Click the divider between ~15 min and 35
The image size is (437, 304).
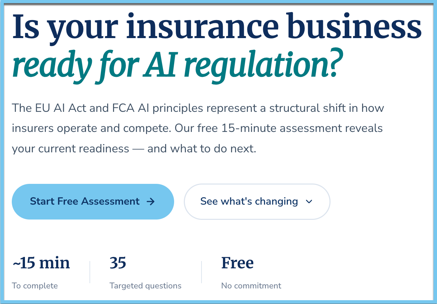(90, 272)
